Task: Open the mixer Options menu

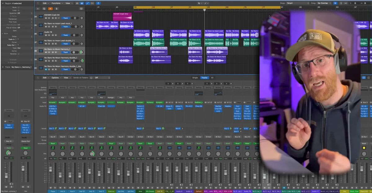Action: click(56, 78)
